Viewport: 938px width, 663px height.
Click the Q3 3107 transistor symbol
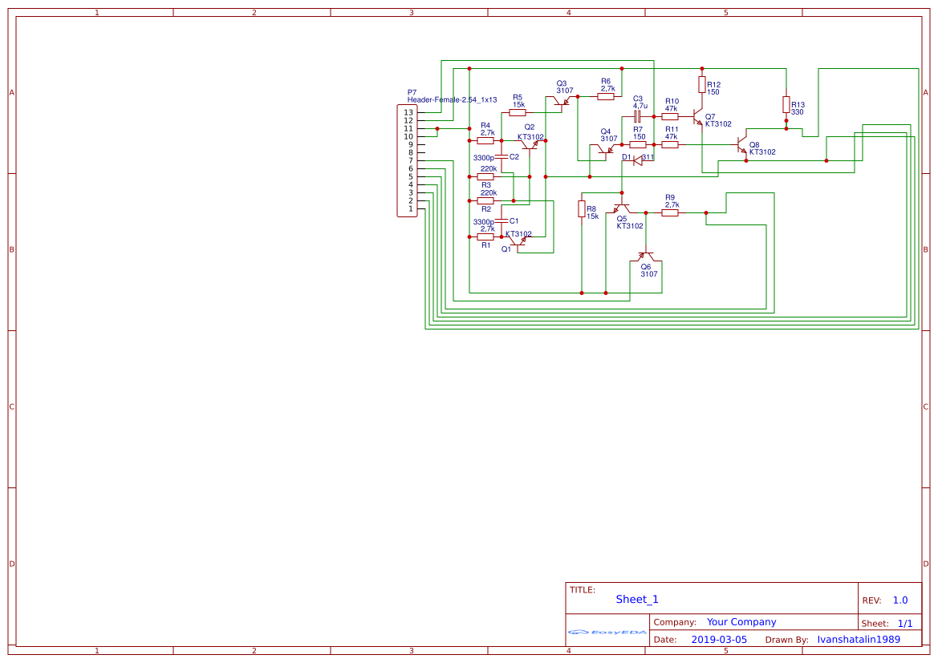[x=562, y=102]
